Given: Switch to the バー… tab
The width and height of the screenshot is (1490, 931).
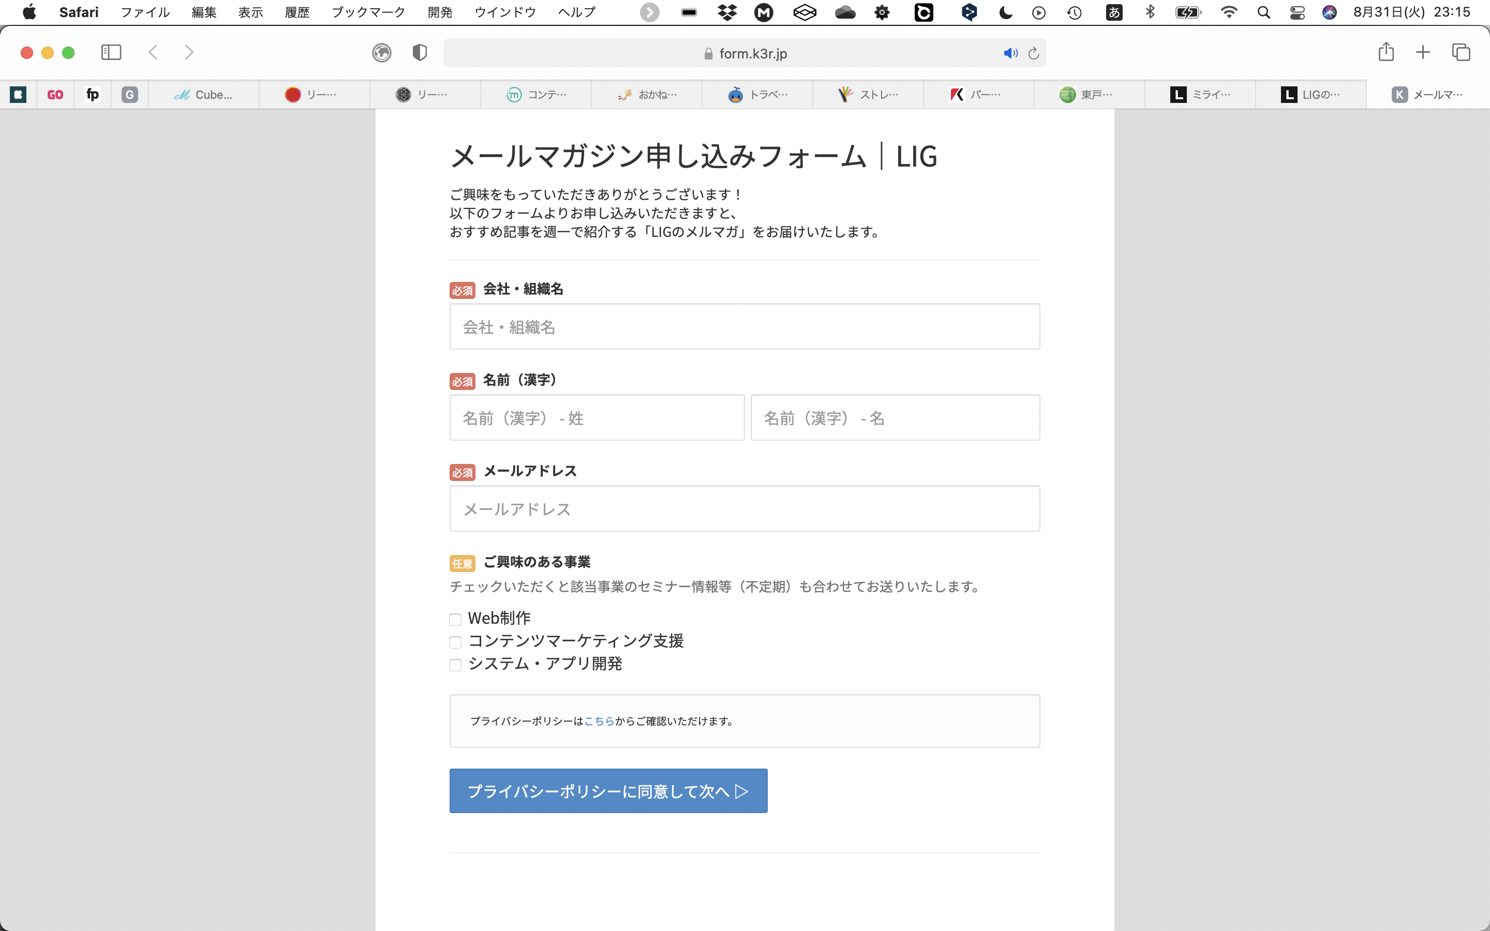Looking at the screenshot, I should (x=979, y=94).
